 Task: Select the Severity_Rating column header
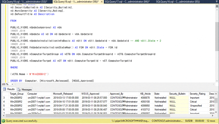(x=197, y=94)
